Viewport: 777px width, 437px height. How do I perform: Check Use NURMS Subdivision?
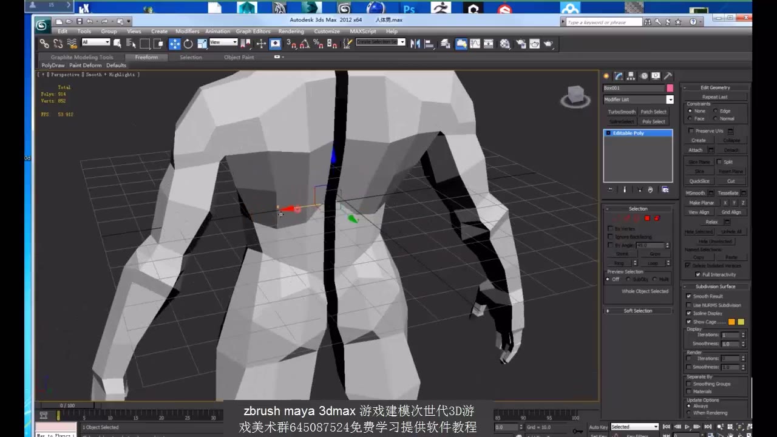pyautogui.click(x=688, y=305)
